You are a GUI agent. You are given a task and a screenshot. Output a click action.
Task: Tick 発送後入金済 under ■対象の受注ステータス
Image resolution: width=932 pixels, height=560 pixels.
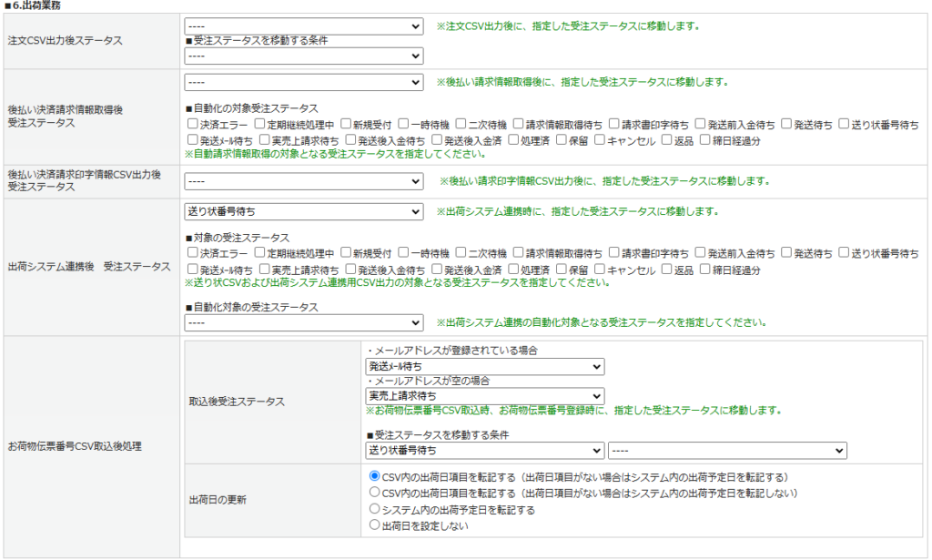[438, 270]
